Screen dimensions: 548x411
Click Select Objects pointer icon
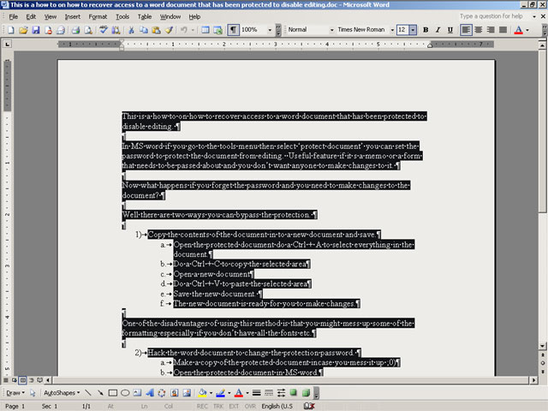[33, 393]
